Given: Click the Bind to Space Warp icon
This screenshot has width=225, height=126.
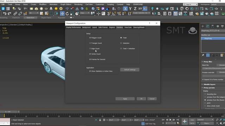Looking at the screenshot, I should (x=25, y=14).
